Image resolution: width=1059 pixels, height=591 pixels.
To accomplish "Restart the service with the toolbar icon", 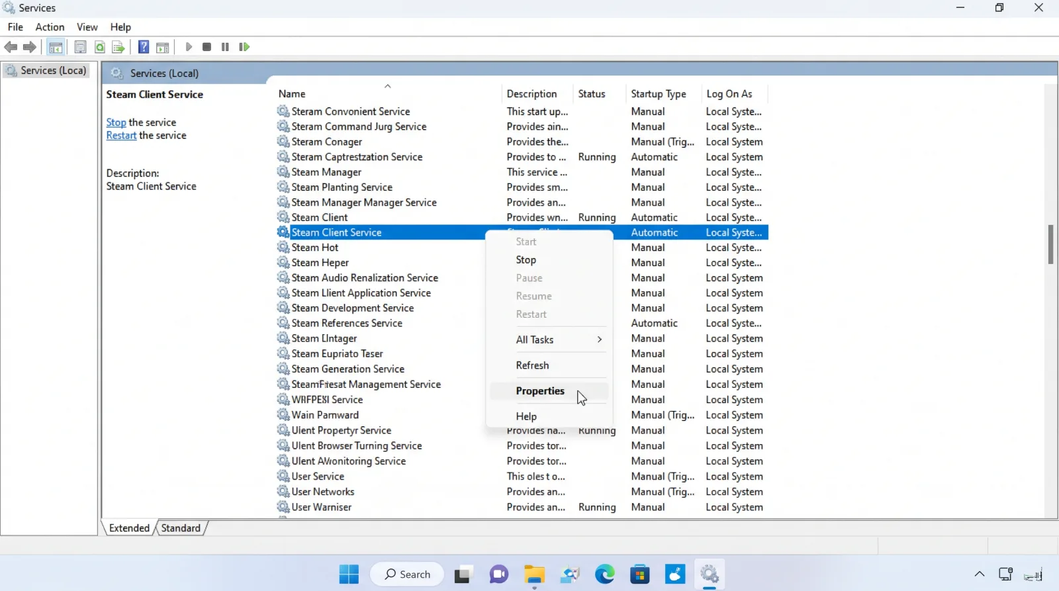I will (244, 47).
